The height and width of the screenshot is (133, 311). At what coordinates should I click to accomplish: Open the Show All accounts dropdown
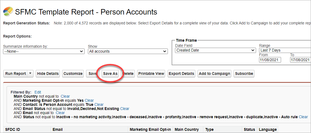point(128,52)
